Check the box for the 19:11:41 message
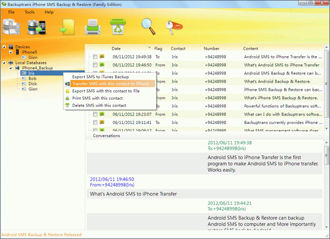 [x=95, y=122]
